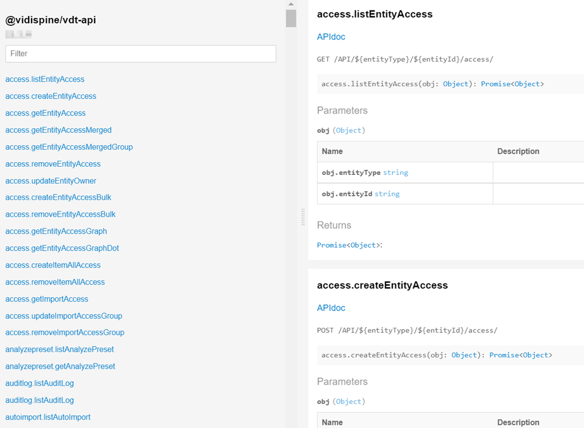Open access.listEntityAccess in the sidebar
The width and height of the screenshot is (584, 428).
click(x=45, y=79)
